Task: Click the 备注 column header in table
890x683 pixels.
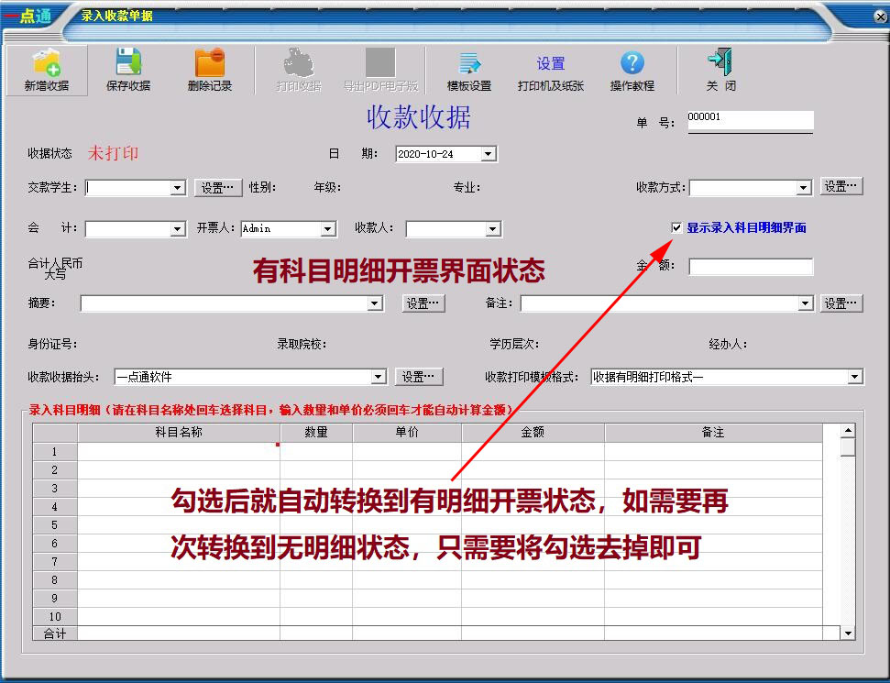Action: (x=713, y=433)
